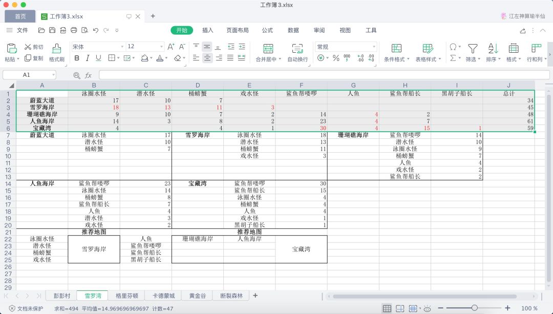553x314 pixels.
Task: Click Auto Wrap (自动换行) icon
Action: [297, 49]
